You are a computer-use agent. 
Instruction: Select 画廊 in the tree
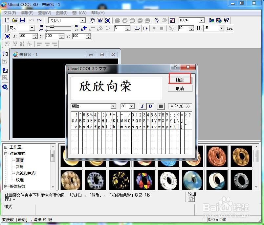pyautogui.click(x=19, y=160)
